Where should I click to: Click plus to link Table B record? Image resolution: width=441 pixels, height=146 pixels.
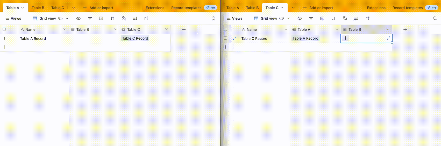pos(346,38)
